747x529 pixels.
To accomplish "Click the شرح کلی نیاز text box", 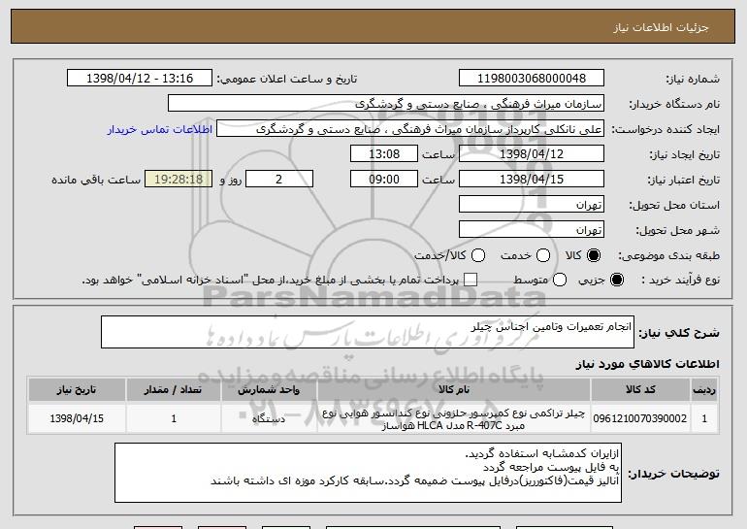I will coord(368,332).
